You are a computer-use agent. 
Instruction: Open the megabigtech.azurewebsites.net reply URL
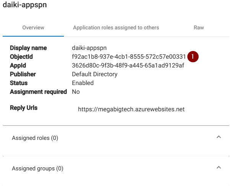(x=131, y=109)
